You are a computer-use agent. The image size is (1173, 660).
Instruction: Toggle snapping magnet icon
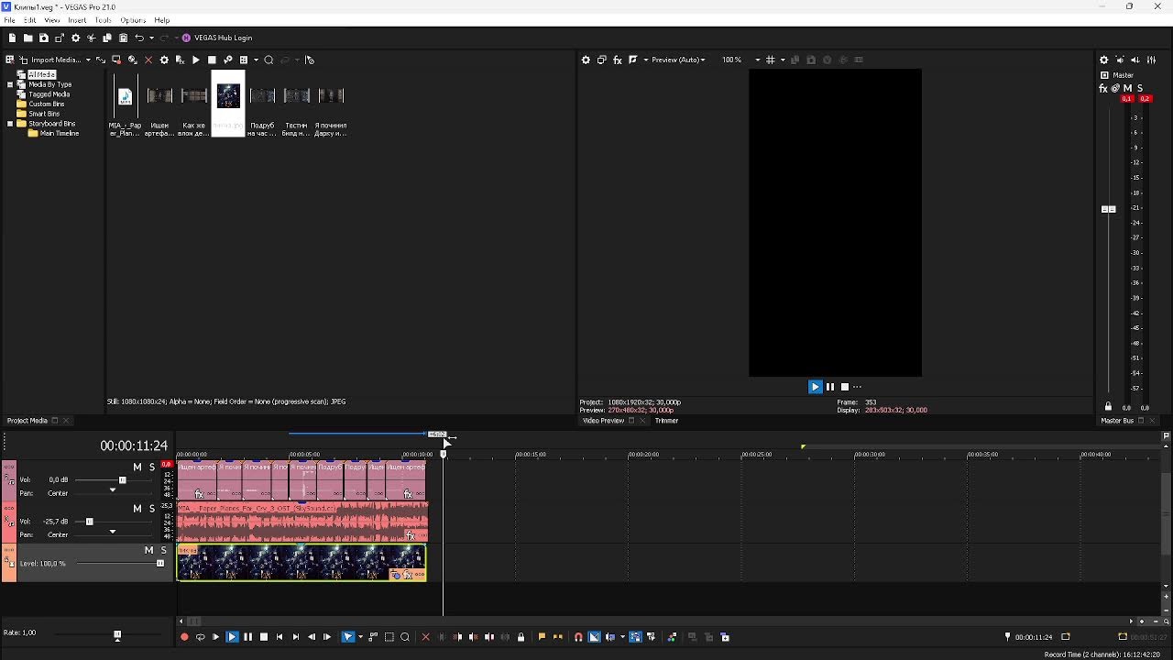click(x=578, y=637)
